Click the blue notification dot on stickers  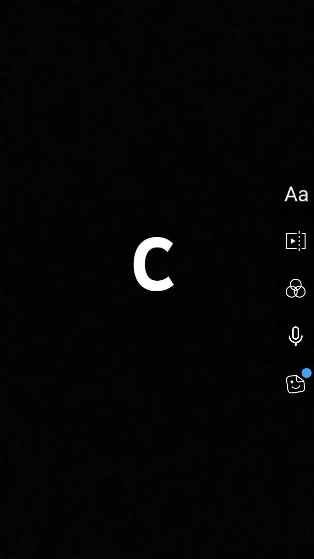click(307, 373)
